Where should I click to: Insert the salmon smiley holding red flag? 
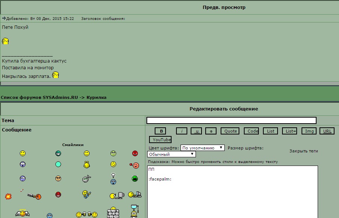[x=134, y=166]
